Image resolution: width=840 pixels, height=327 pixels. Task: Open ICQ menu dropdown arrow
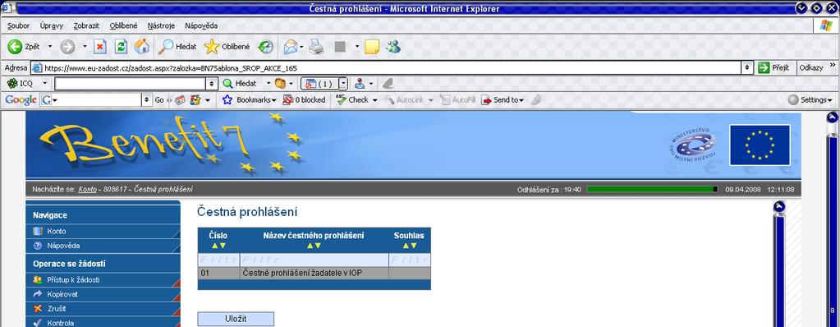coord(45,84)
